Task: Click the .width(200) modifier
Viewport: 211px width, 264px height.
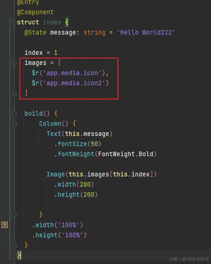Action: [x=74, y=185]
